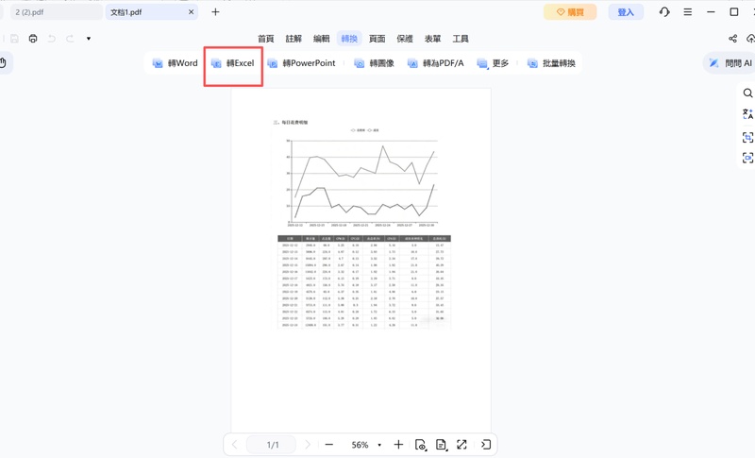Enter fullscreen with the expand arrows icon

(x=461, y=445)
